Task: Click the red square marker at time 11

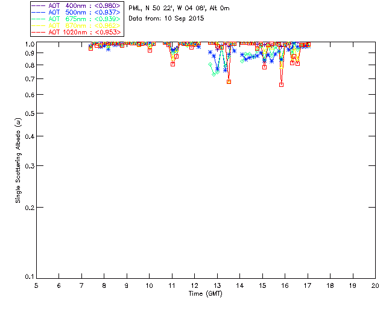Action: [173, 65]
